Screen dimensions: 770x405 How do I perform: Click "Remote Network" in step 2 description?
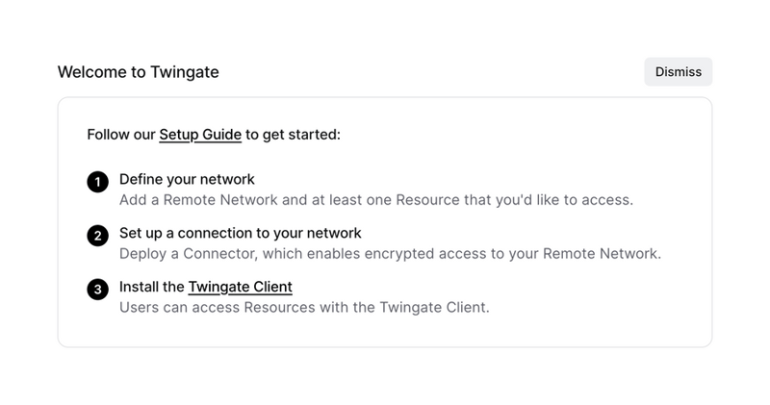(605, 255)
